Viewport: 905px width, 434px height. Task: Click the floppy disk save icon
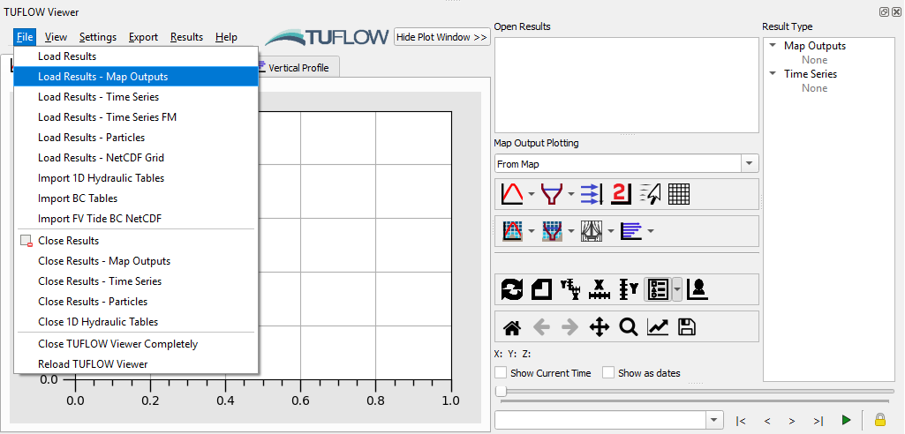687,327
